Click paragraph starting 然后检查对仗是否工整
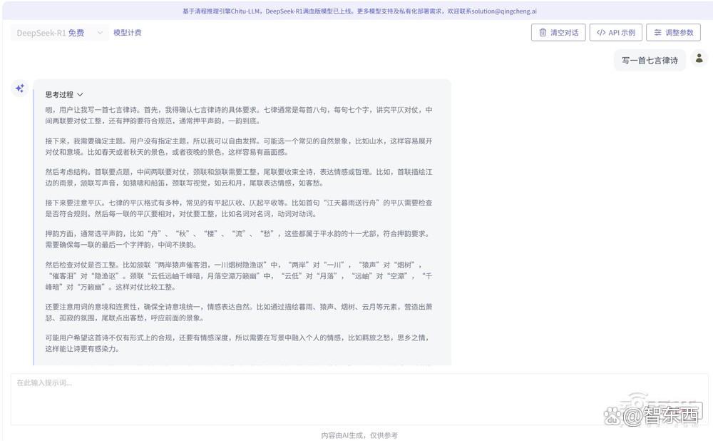 239,275
